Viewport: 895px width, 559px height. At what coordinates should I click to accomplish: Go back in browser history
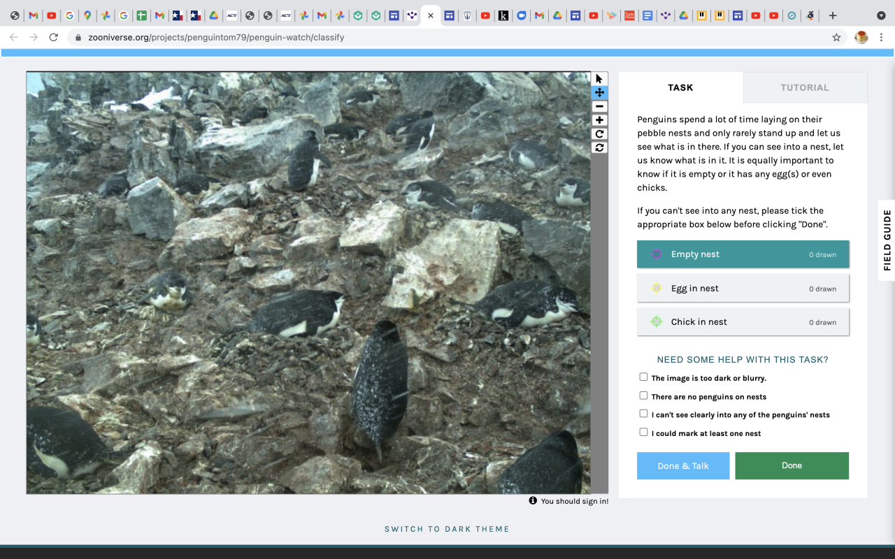coord(13,37)
